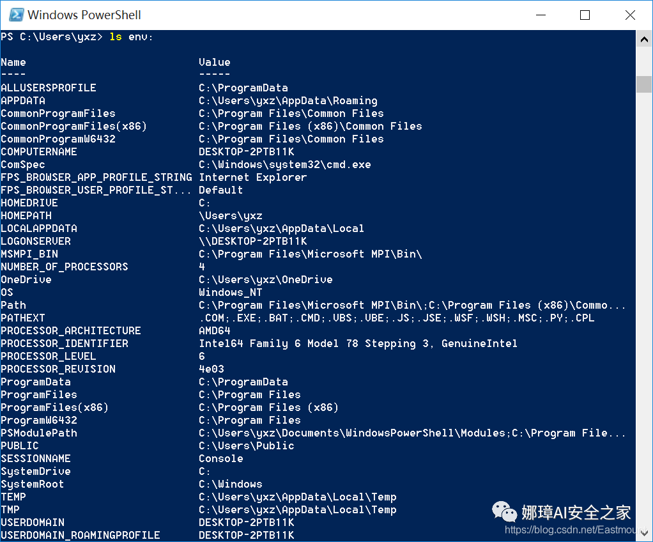Click the \Users\yxz value
653x542 pixels.
(231, 216)
